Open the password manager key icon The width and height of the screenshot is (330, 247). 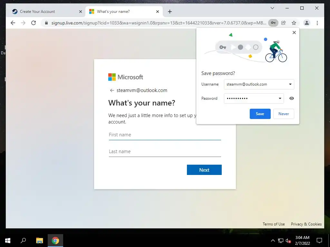(x=273, y=23)
